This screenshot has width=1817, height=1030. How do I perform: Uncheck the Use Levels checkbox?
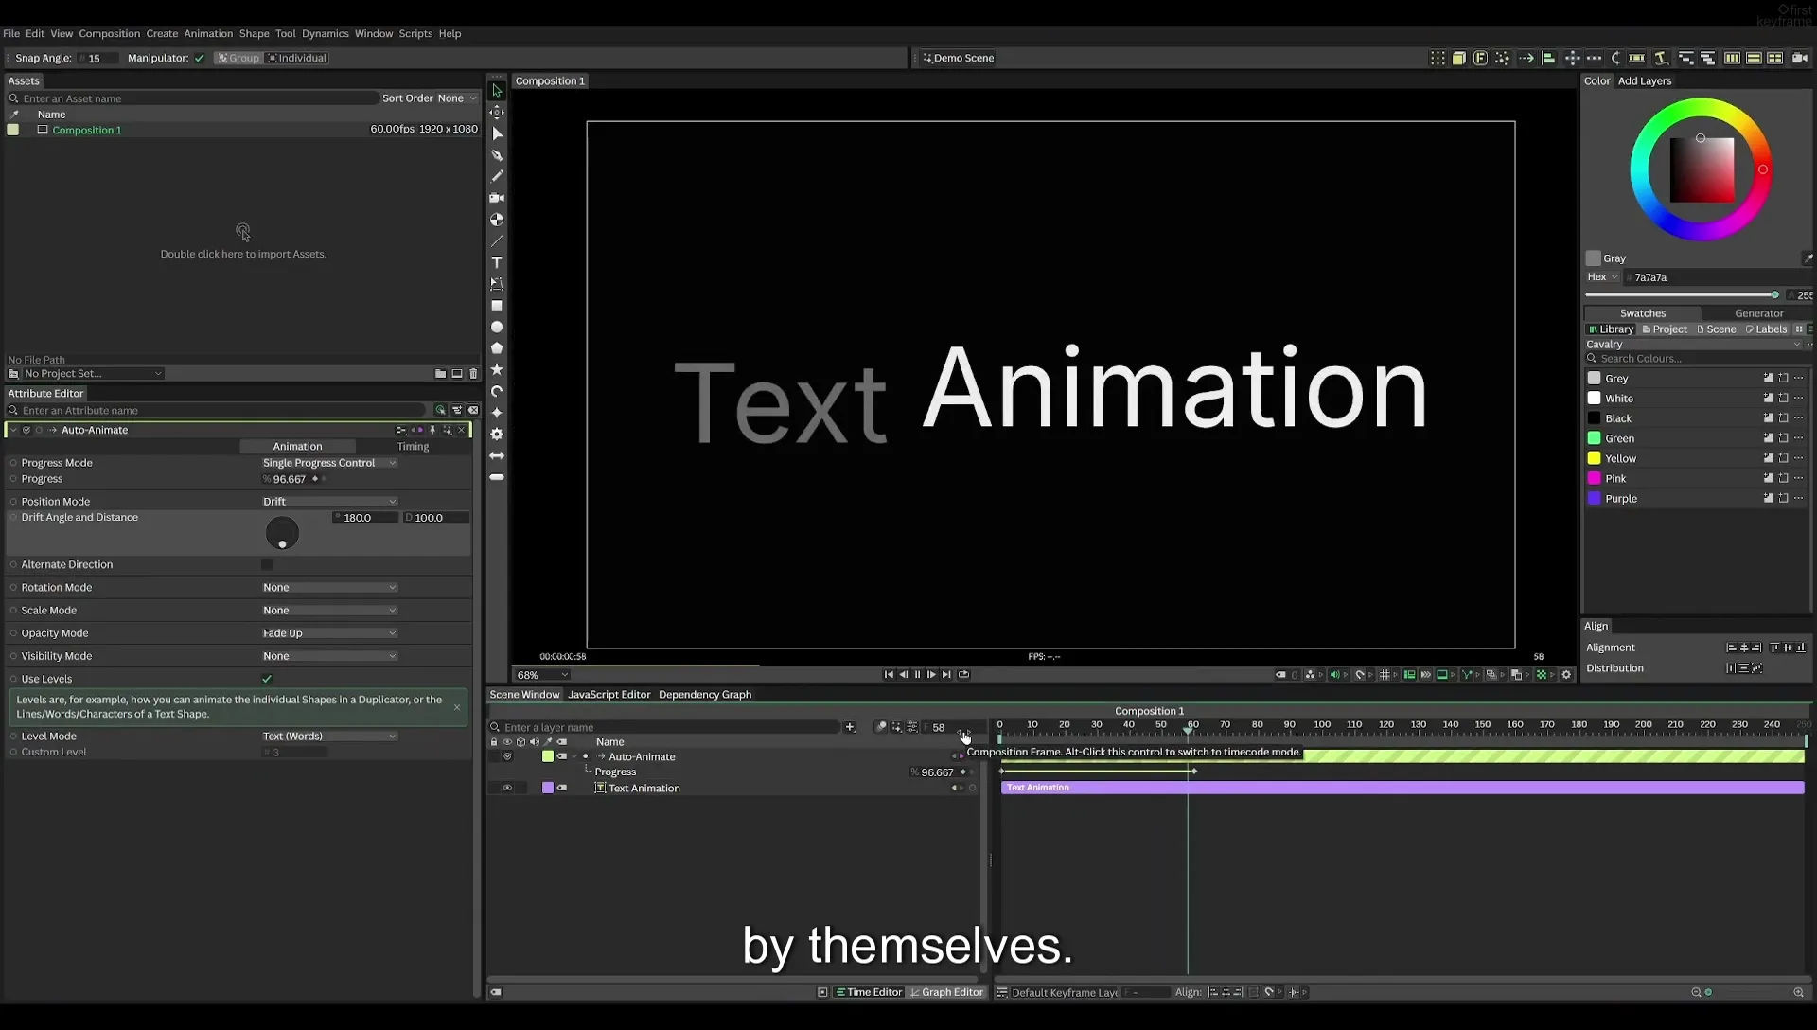pyautogui.click(x=267, y=679)
